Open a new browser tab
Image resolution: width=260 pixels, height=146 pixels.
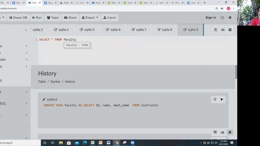pyautogui.click(x=204, y=3)
